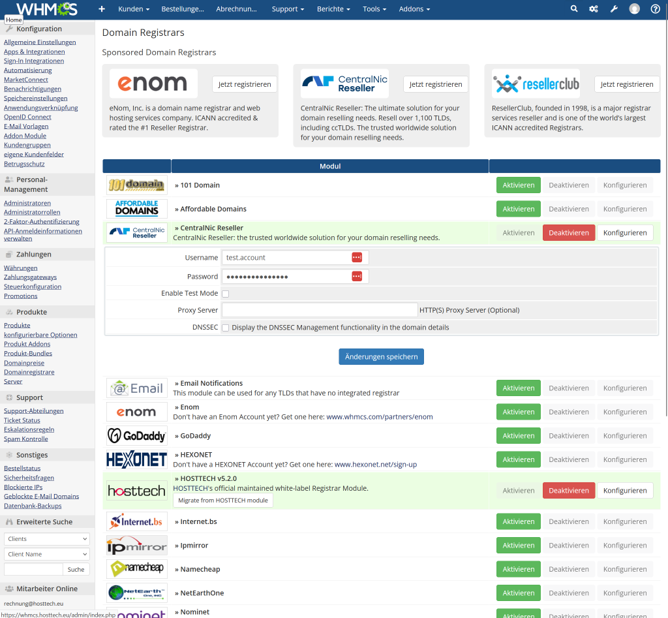Deactivate the HOSTTECH module
The width and height of the screenshot is (668, 618).
(x=569, y=491)
